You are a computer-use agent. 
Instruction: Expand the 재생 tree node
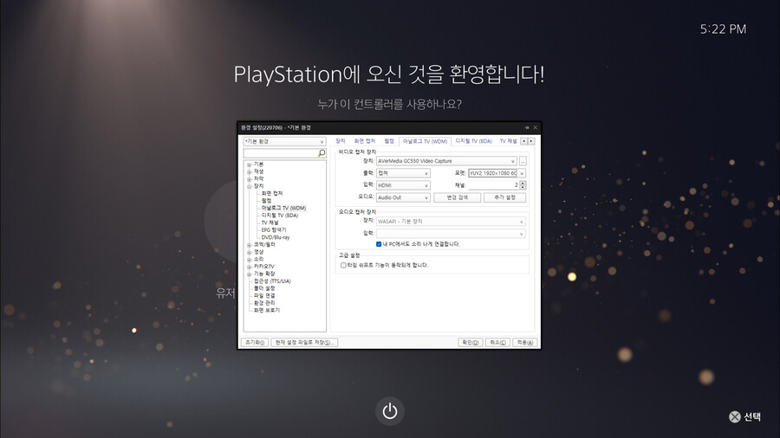[x=250, y=171]
